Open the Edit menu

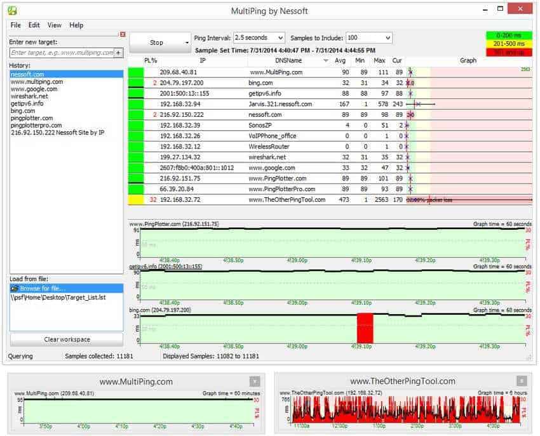pos(34,25)
